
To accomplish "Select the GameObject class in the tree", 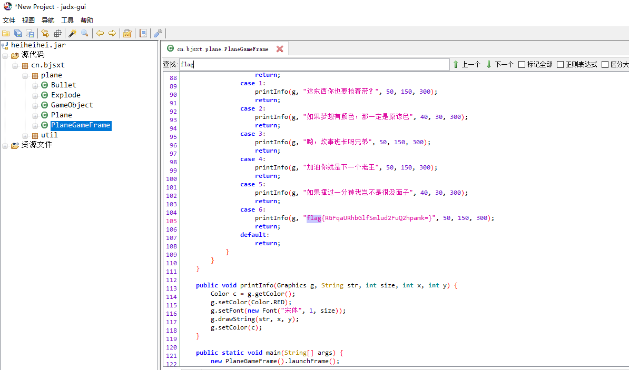I will (x=72, y=105).
